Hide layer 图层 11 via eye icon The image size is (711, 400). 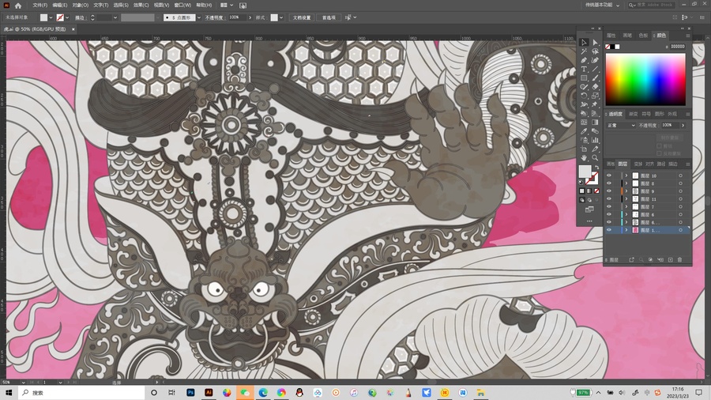click(609, 198)
